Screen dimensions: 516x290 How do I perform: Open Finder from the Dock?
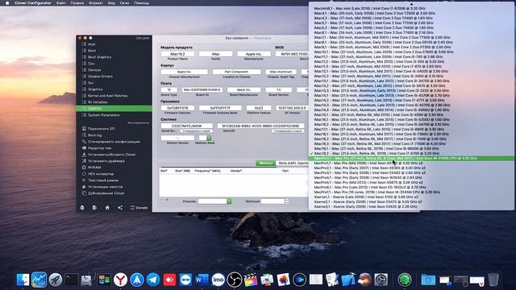tap(23, 280)
